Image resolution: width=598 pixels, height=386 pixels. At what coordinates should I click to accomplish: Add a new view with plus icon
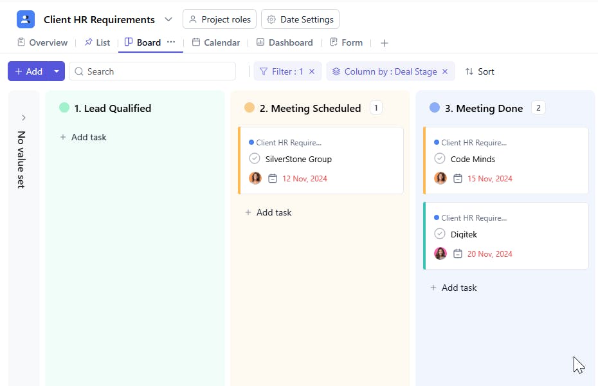click(x=385, y=43)
